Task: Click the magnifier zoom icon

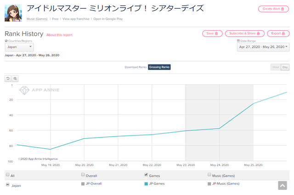Action: point(15,78)
